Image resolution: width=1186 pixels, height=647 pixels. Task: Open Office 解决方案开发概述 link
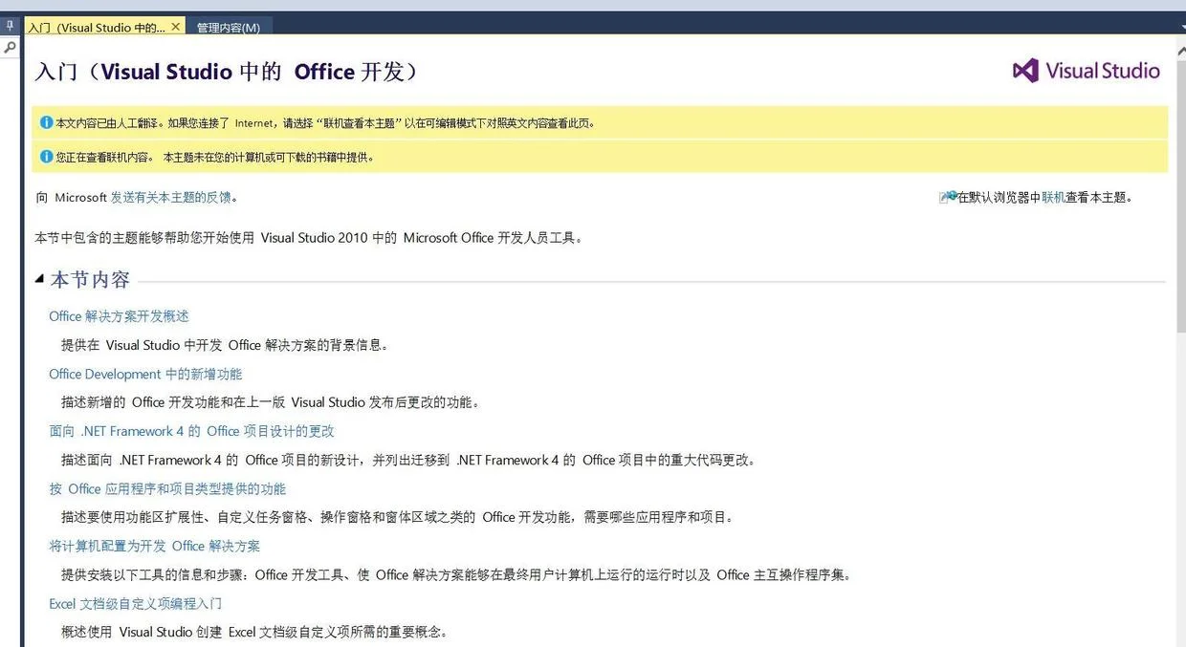(119, 316)
